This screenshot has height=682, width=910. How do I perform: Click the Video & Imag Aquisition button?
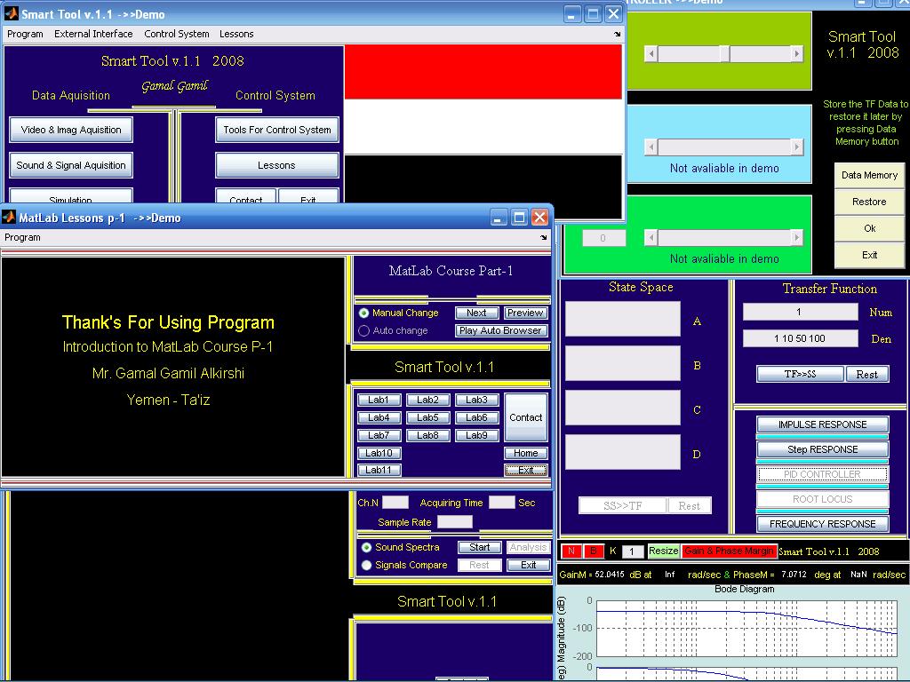(x=71, y=130)
